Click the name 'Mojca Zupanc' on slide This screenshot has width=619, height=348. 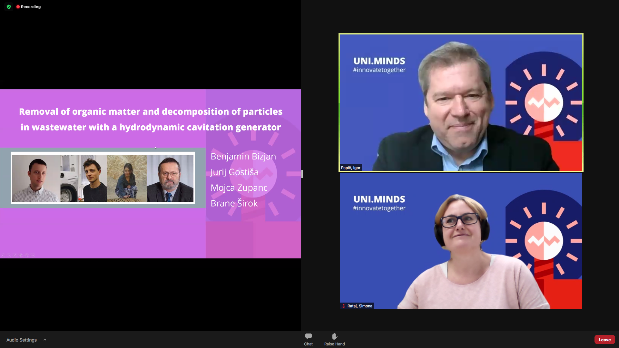(x=239, y=188)
